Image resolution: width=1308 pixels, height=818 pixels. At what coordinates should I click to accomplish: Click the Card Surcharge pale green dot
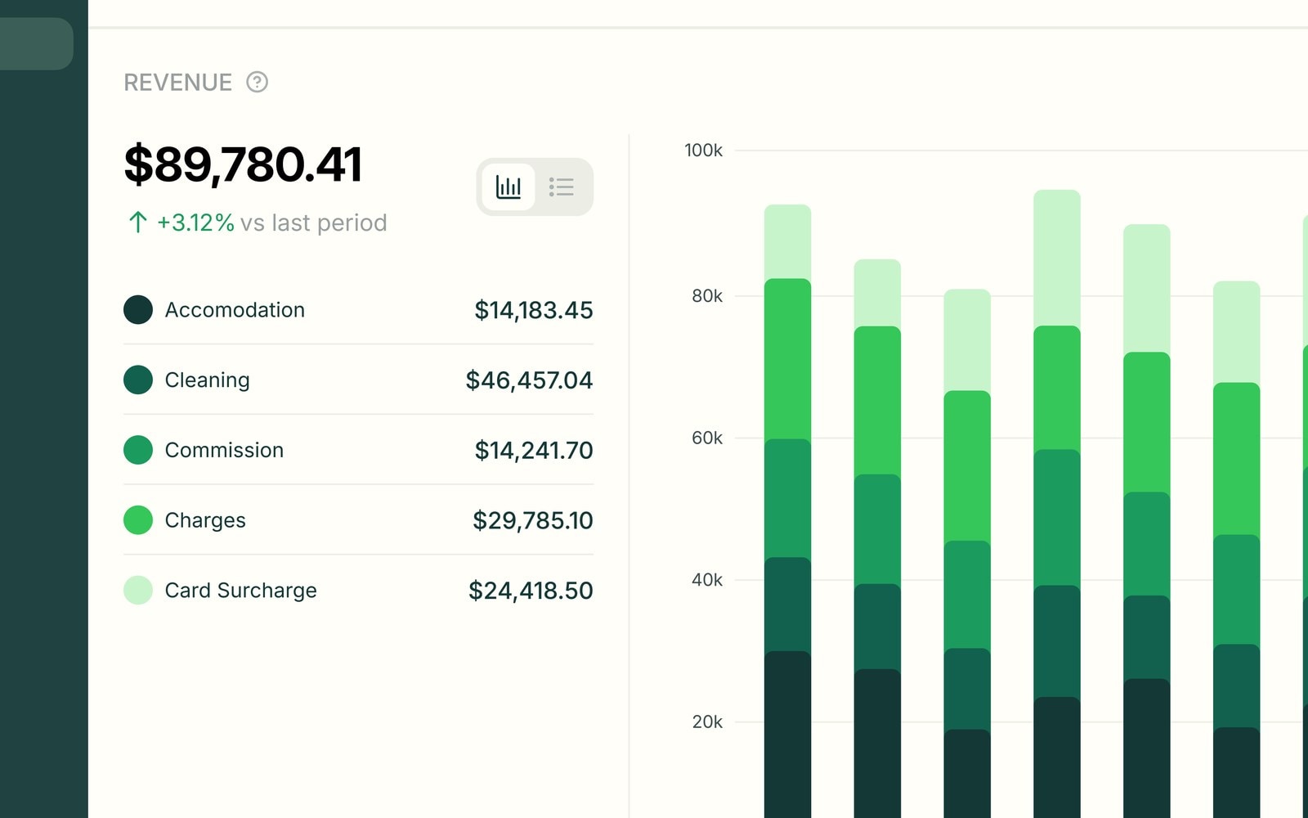click(x=138, y=590)
